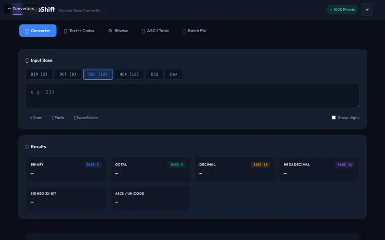The image size is (385, 240).
Task: Click the Number Base Converter subtitle
Action: (x=79, y=10)
